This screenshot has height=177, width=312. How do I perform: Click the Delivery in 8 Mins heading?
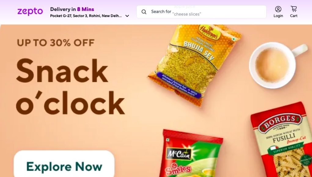pyautogui.click(x=72, y=9)
